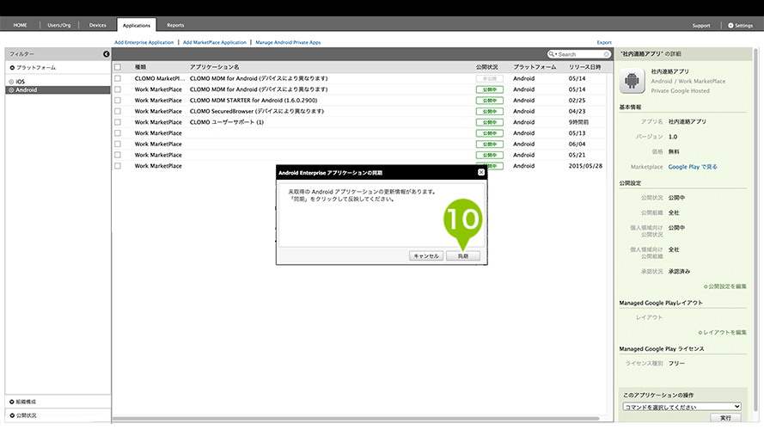This screenshot has height=430, width=764.
Task: Collapse the filter panel arrow icon
Action: tap(107, 54)
